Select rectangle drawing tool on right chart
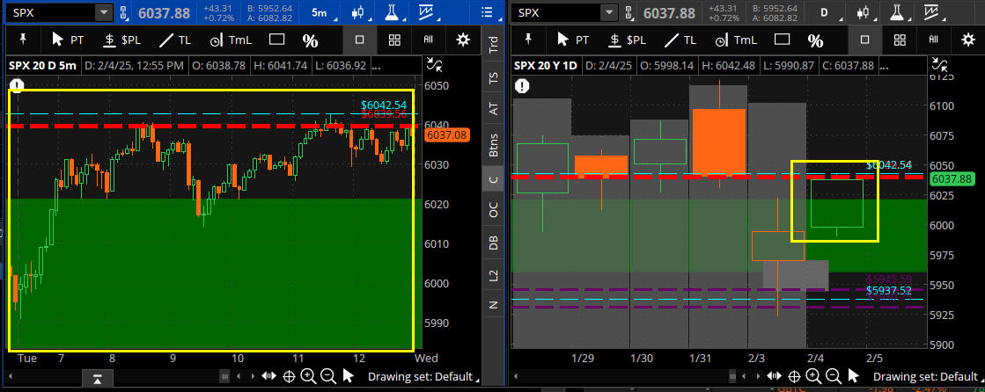The width and height of the screenshot is (985, 392). (781, 40)
